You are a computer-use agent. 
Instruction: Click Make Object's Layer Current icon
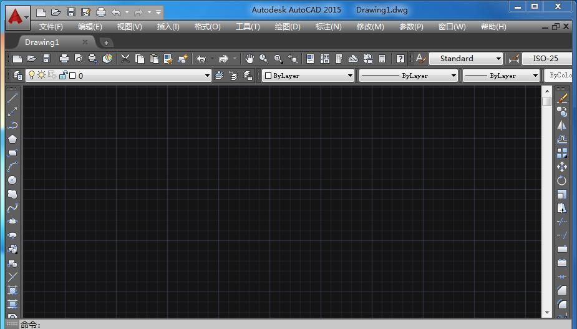pyautogui.click(x=220, y=76)
